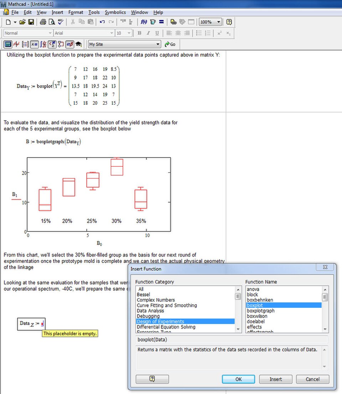Toggle center paragraph alignment

click(178, 33)
